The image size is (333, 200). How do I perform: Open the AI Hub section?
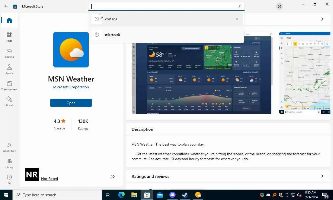coord(9,102)
